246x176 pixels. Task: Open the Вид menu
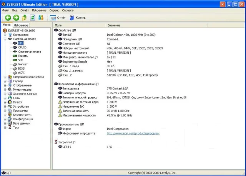(x=15, y=10)
